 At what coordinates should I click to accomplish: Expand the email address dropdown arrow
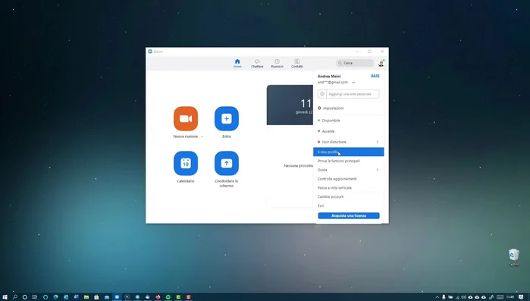click(x=353, y=83)
